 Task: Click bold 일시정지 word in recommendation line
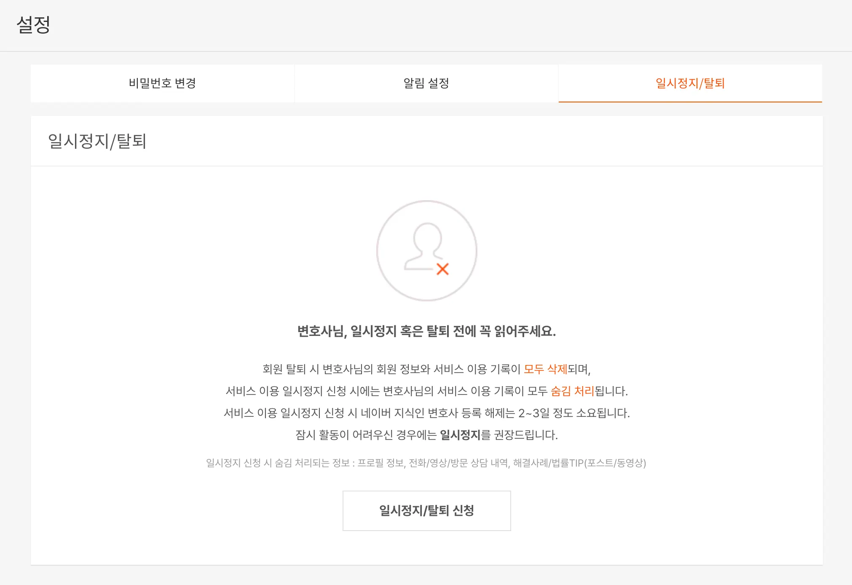(x=460, y=435)
